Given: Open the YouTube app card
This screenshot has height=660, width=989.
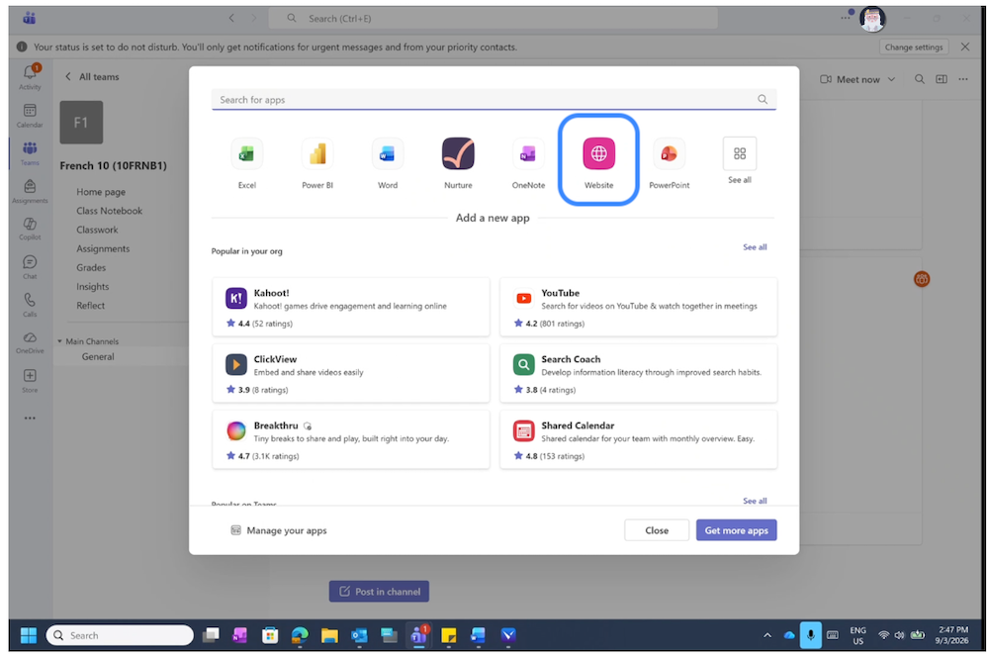Looking at the screenshot, I should click(x=638, y=307).
